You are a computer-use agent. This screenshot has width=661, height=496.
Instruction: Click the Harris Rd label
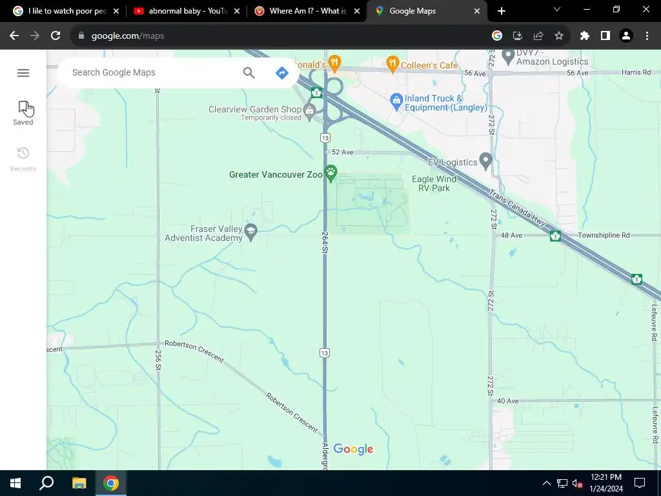[636, 72]
